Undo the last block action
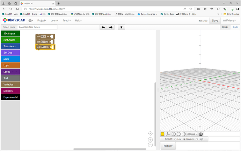The image size is (241, 151). tap(103, 27)
